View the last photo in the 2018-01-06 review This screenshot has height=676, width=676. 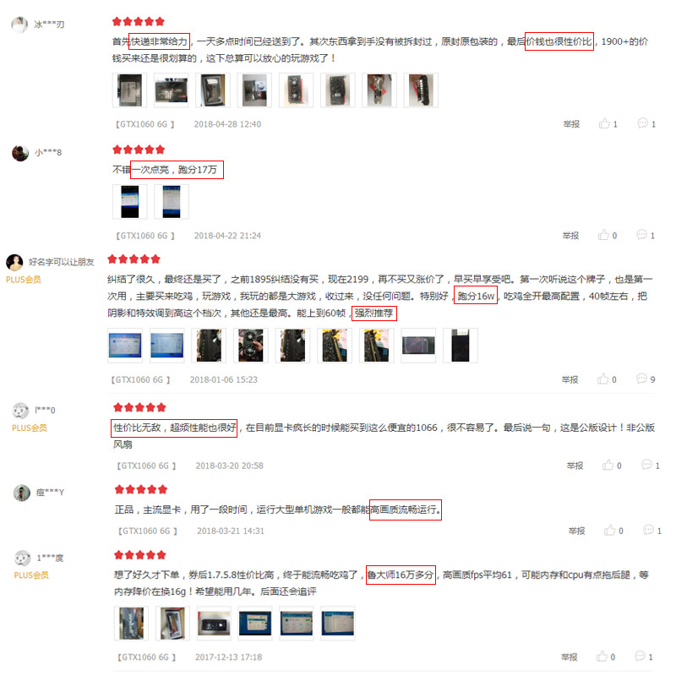[x=461, y=346]
